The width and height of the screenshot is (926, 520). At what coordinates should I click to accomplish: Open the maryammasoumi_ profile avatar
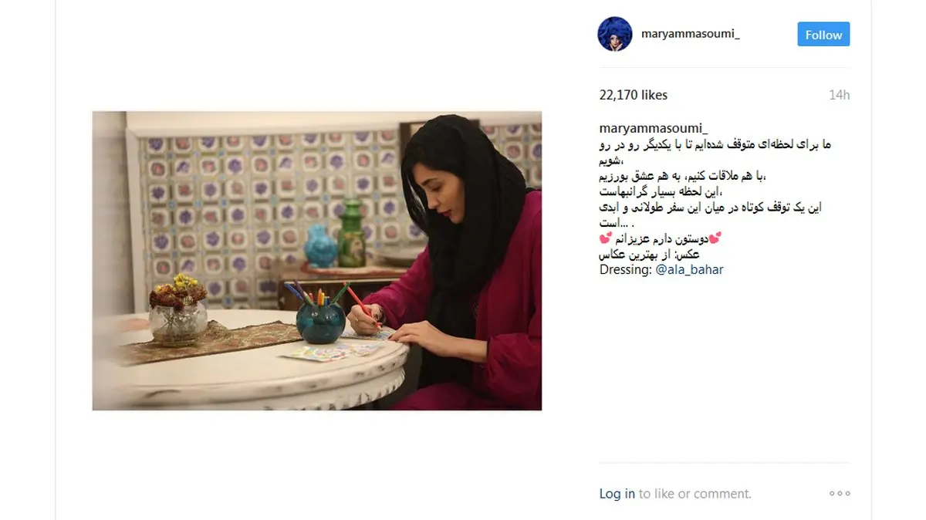point(615,34)
